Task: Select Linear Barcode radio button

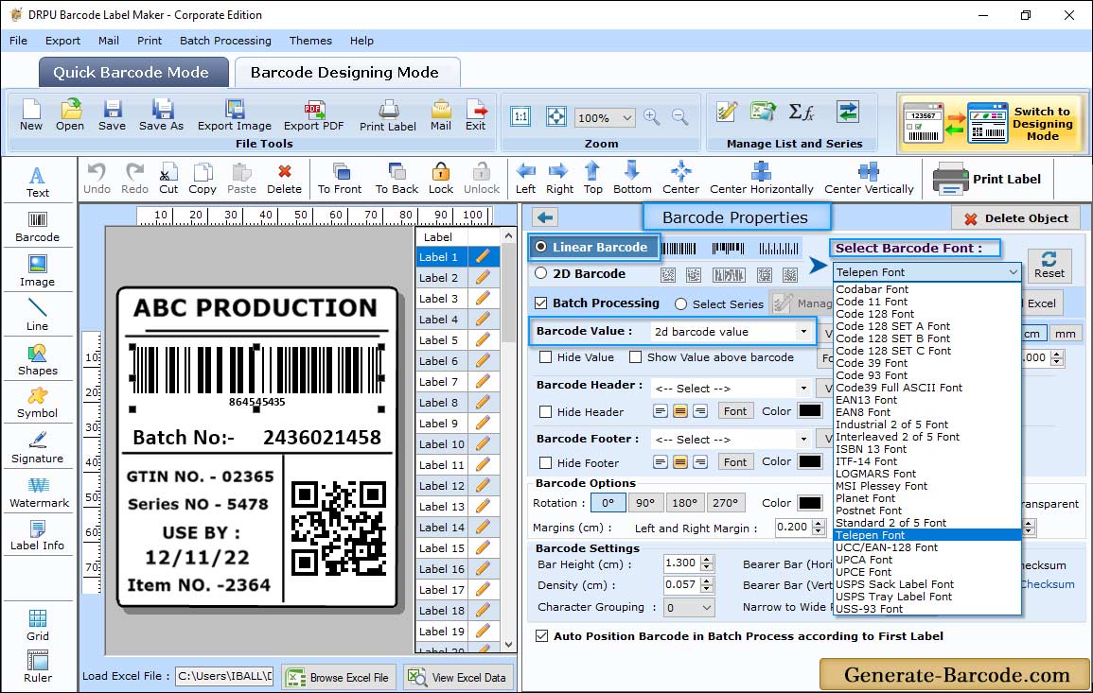Action: [541, 247]
